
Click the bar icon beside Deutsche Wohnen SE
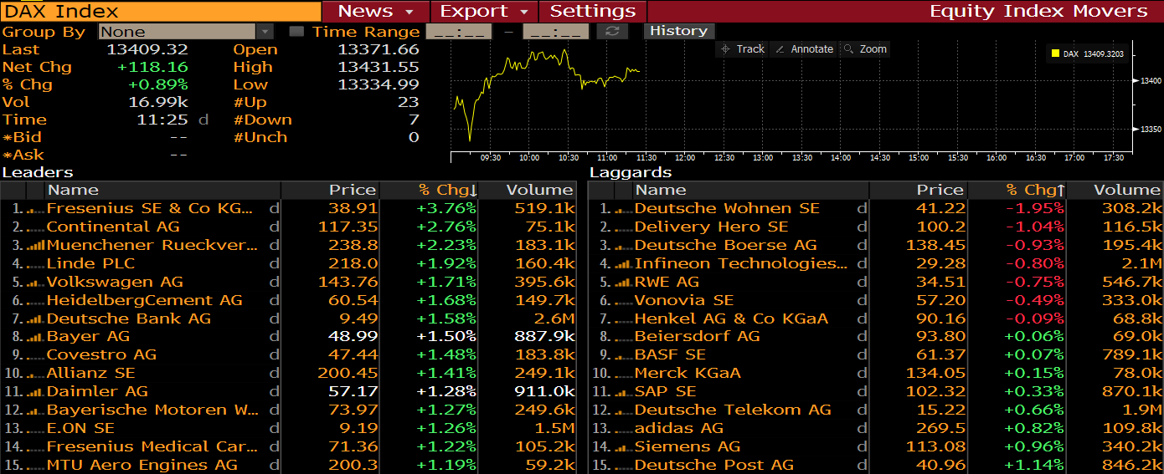(624, 209)
